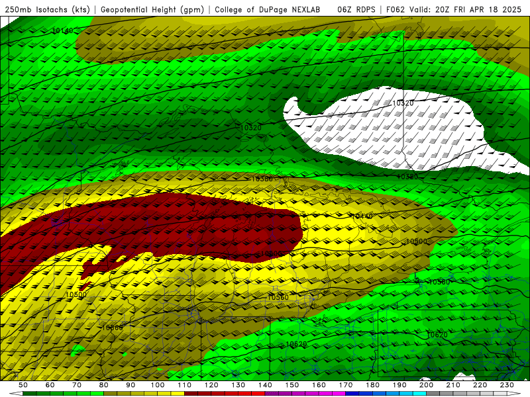The width and height of the screenshot is (530, 397).
Task: Click the 180 knot legend label
Action: [372, 385]
